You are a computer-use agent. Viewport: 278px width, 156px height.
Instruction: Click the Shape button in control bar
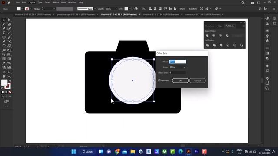[x=182, y=9]
